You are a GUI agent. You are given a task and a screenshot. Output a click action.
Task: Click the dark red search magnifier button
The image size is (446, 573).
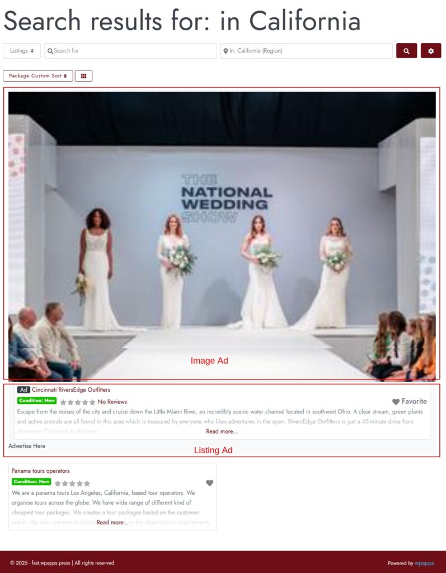[406, 51]
